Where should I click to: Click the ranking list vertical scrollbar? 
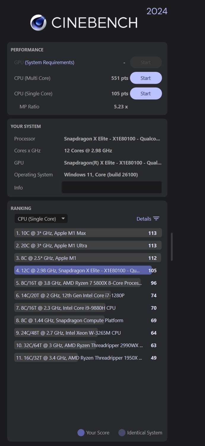(172, 247)
